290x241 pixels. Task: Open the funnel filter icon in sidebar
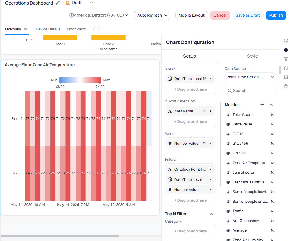(x=286, y=59)
